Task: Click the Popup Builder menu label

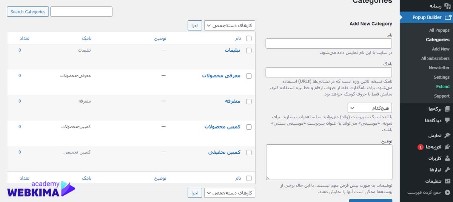Action: (427, 17)
